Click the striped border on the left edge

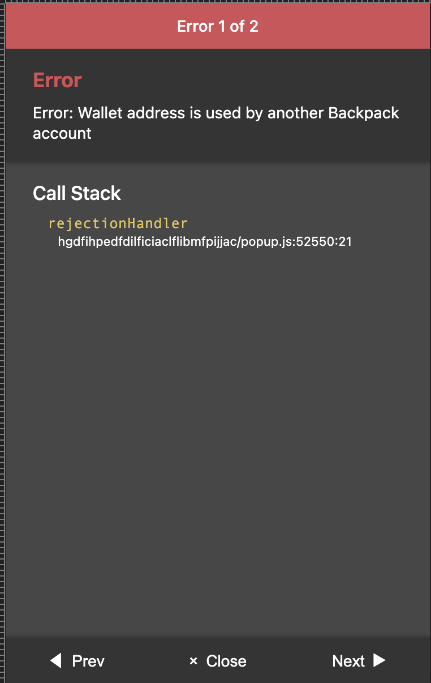(2, 340)
